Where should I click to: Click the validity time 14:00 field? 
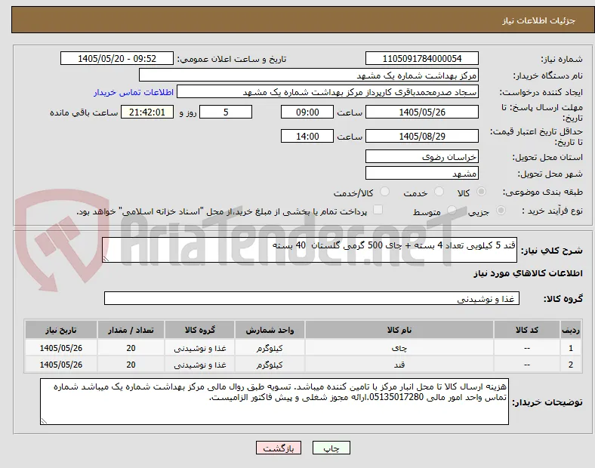point(307,136)
